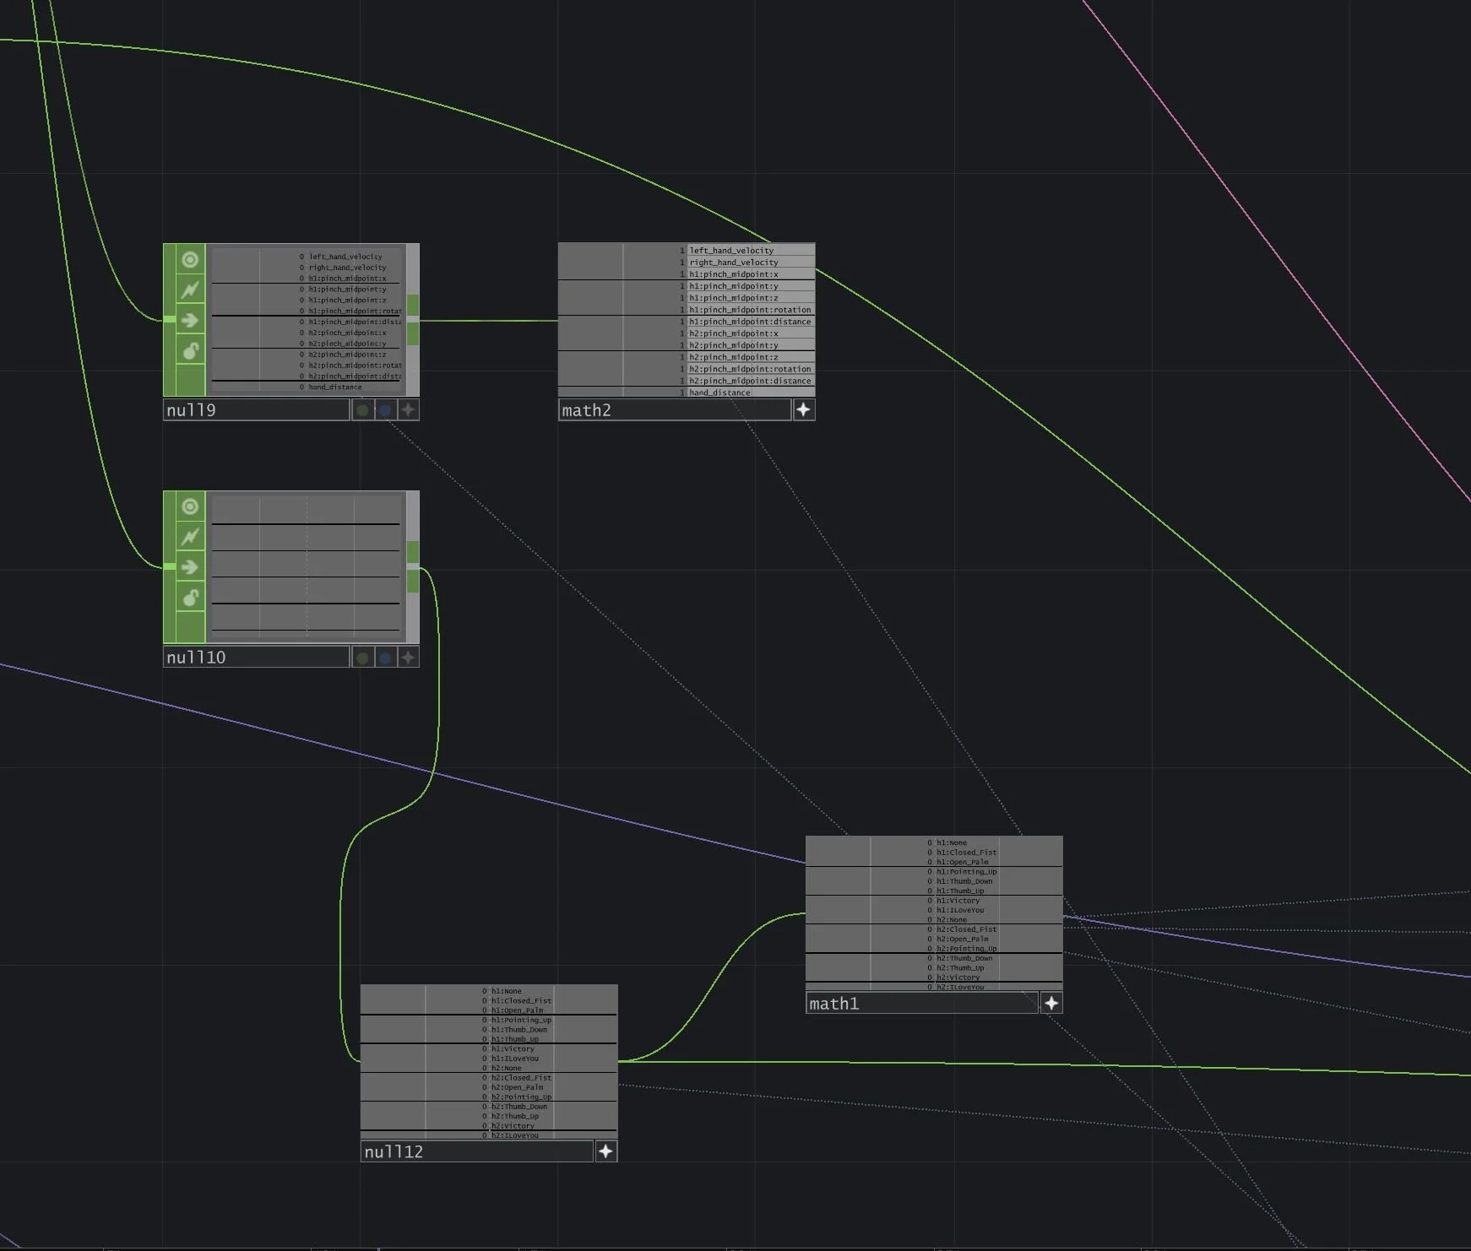Screen dimensions: 1471x1251
Task: Click h2:Open_Palm channel in null12
Action: coord(518,1087)
